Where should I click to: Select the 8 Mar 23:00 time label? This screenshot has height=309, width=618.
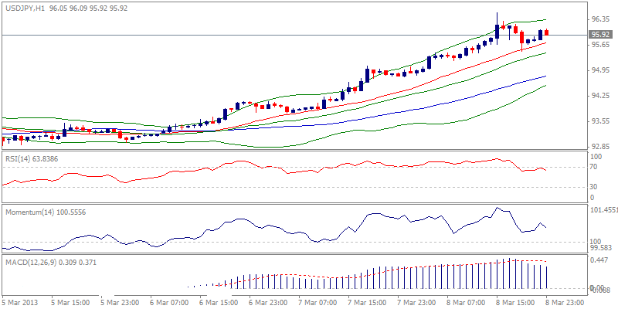(x=566, y=303)
